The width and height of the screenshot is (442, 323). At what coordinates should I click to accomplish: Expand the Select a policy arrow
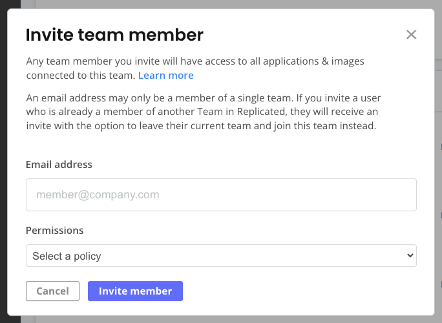pos(409,256)
